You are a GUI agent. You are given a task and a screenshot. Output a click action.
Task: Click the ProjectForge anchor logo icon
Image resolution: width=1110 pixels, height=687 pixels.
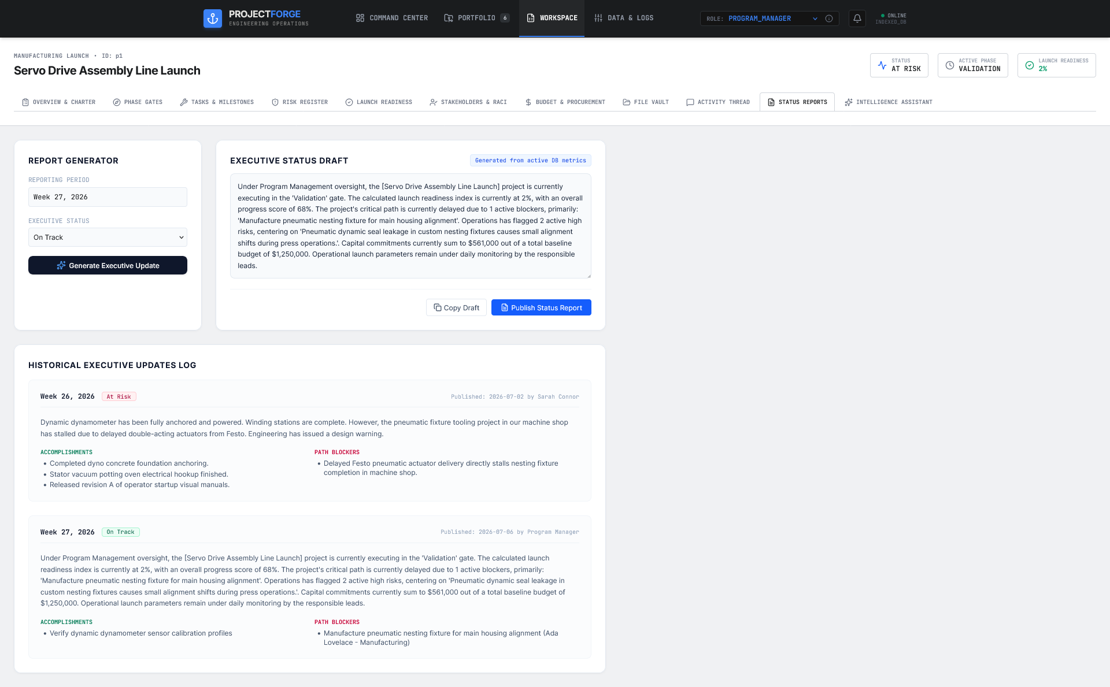pyautogui.click(x=213, y=18)
